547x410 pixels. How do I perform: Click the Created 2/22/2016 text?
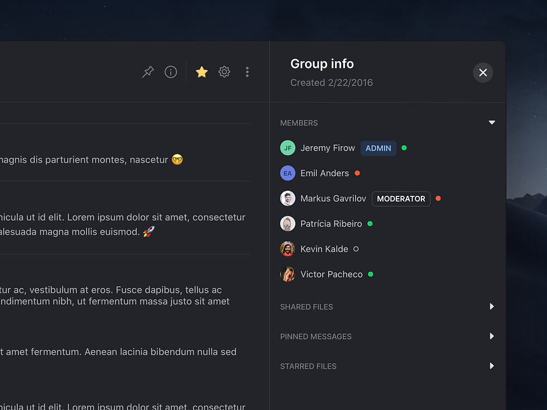click(332, 83)
